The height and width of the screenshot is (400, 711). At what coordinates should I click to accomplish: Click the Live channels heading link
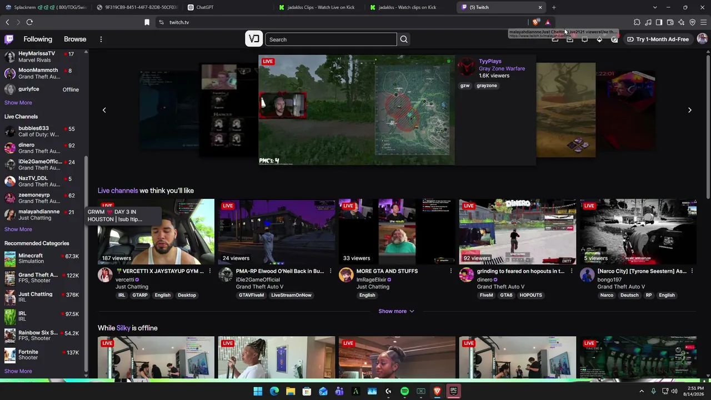click(118, 191)
